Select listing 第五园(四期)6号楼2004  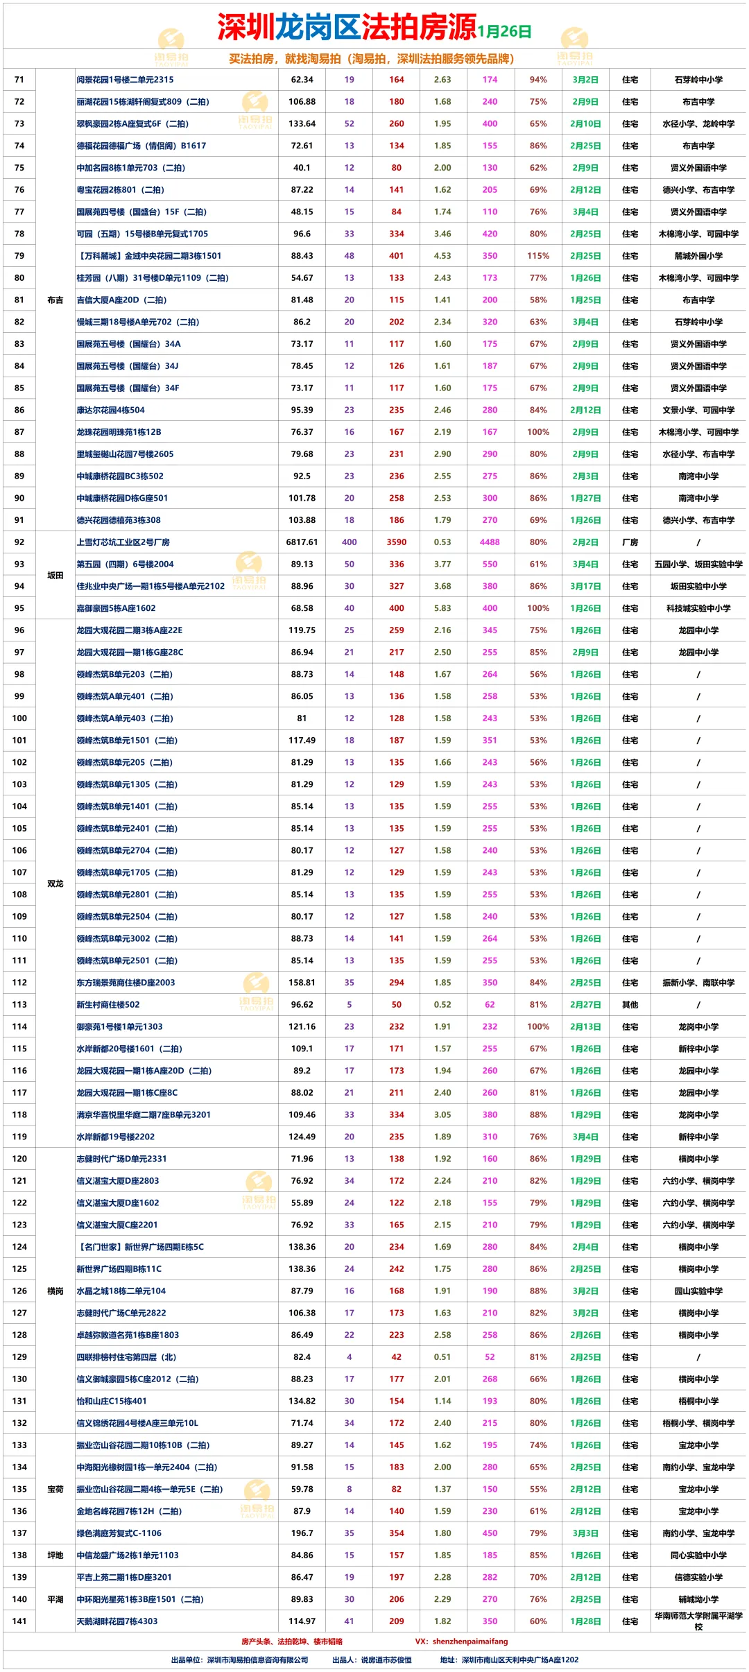[x=125, y=564]
